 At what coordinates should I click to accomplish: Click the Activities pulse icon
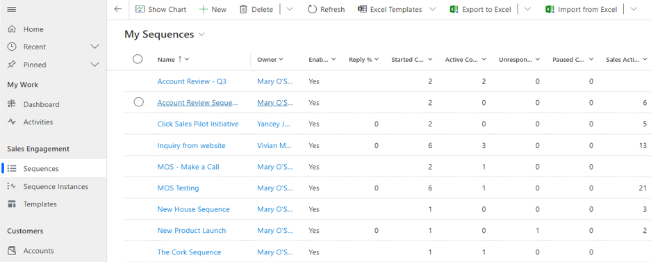click(x=12, y=122)
